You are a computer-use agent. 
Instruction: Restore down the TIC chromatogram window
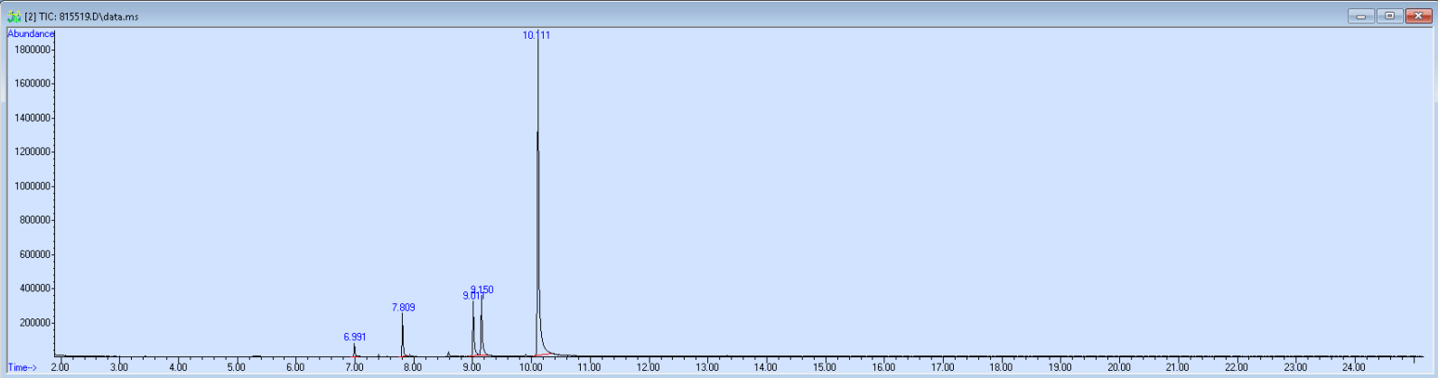pos(1389,16)
